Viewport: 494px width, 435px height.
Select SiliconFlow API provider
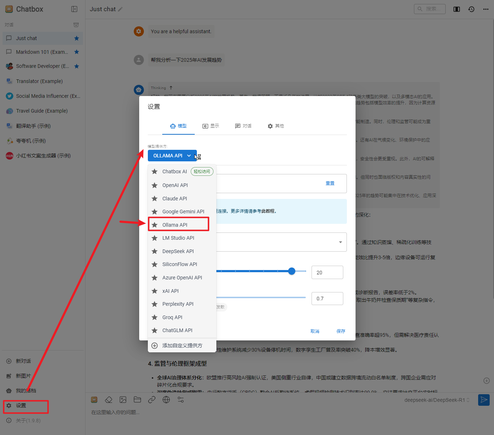tap(182, 264)
